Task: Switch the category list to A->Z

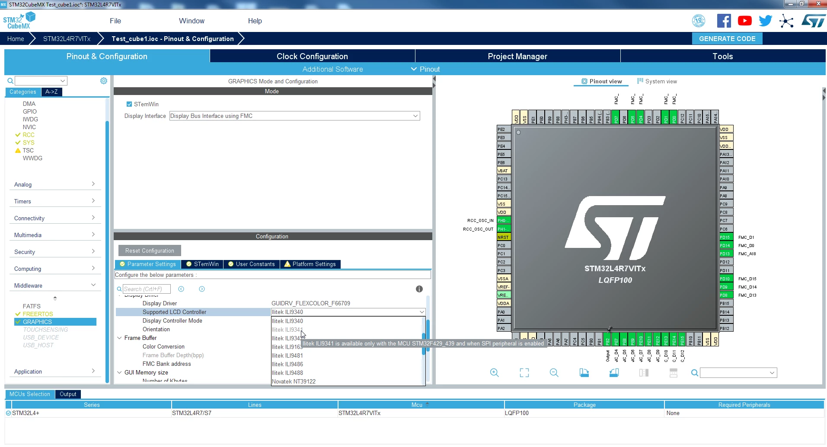Action: (51, 92)
